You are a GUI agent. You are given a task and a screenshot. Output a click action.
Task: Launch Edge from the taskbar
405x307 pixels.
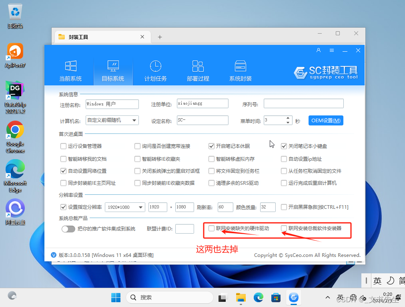pos(258,297)
